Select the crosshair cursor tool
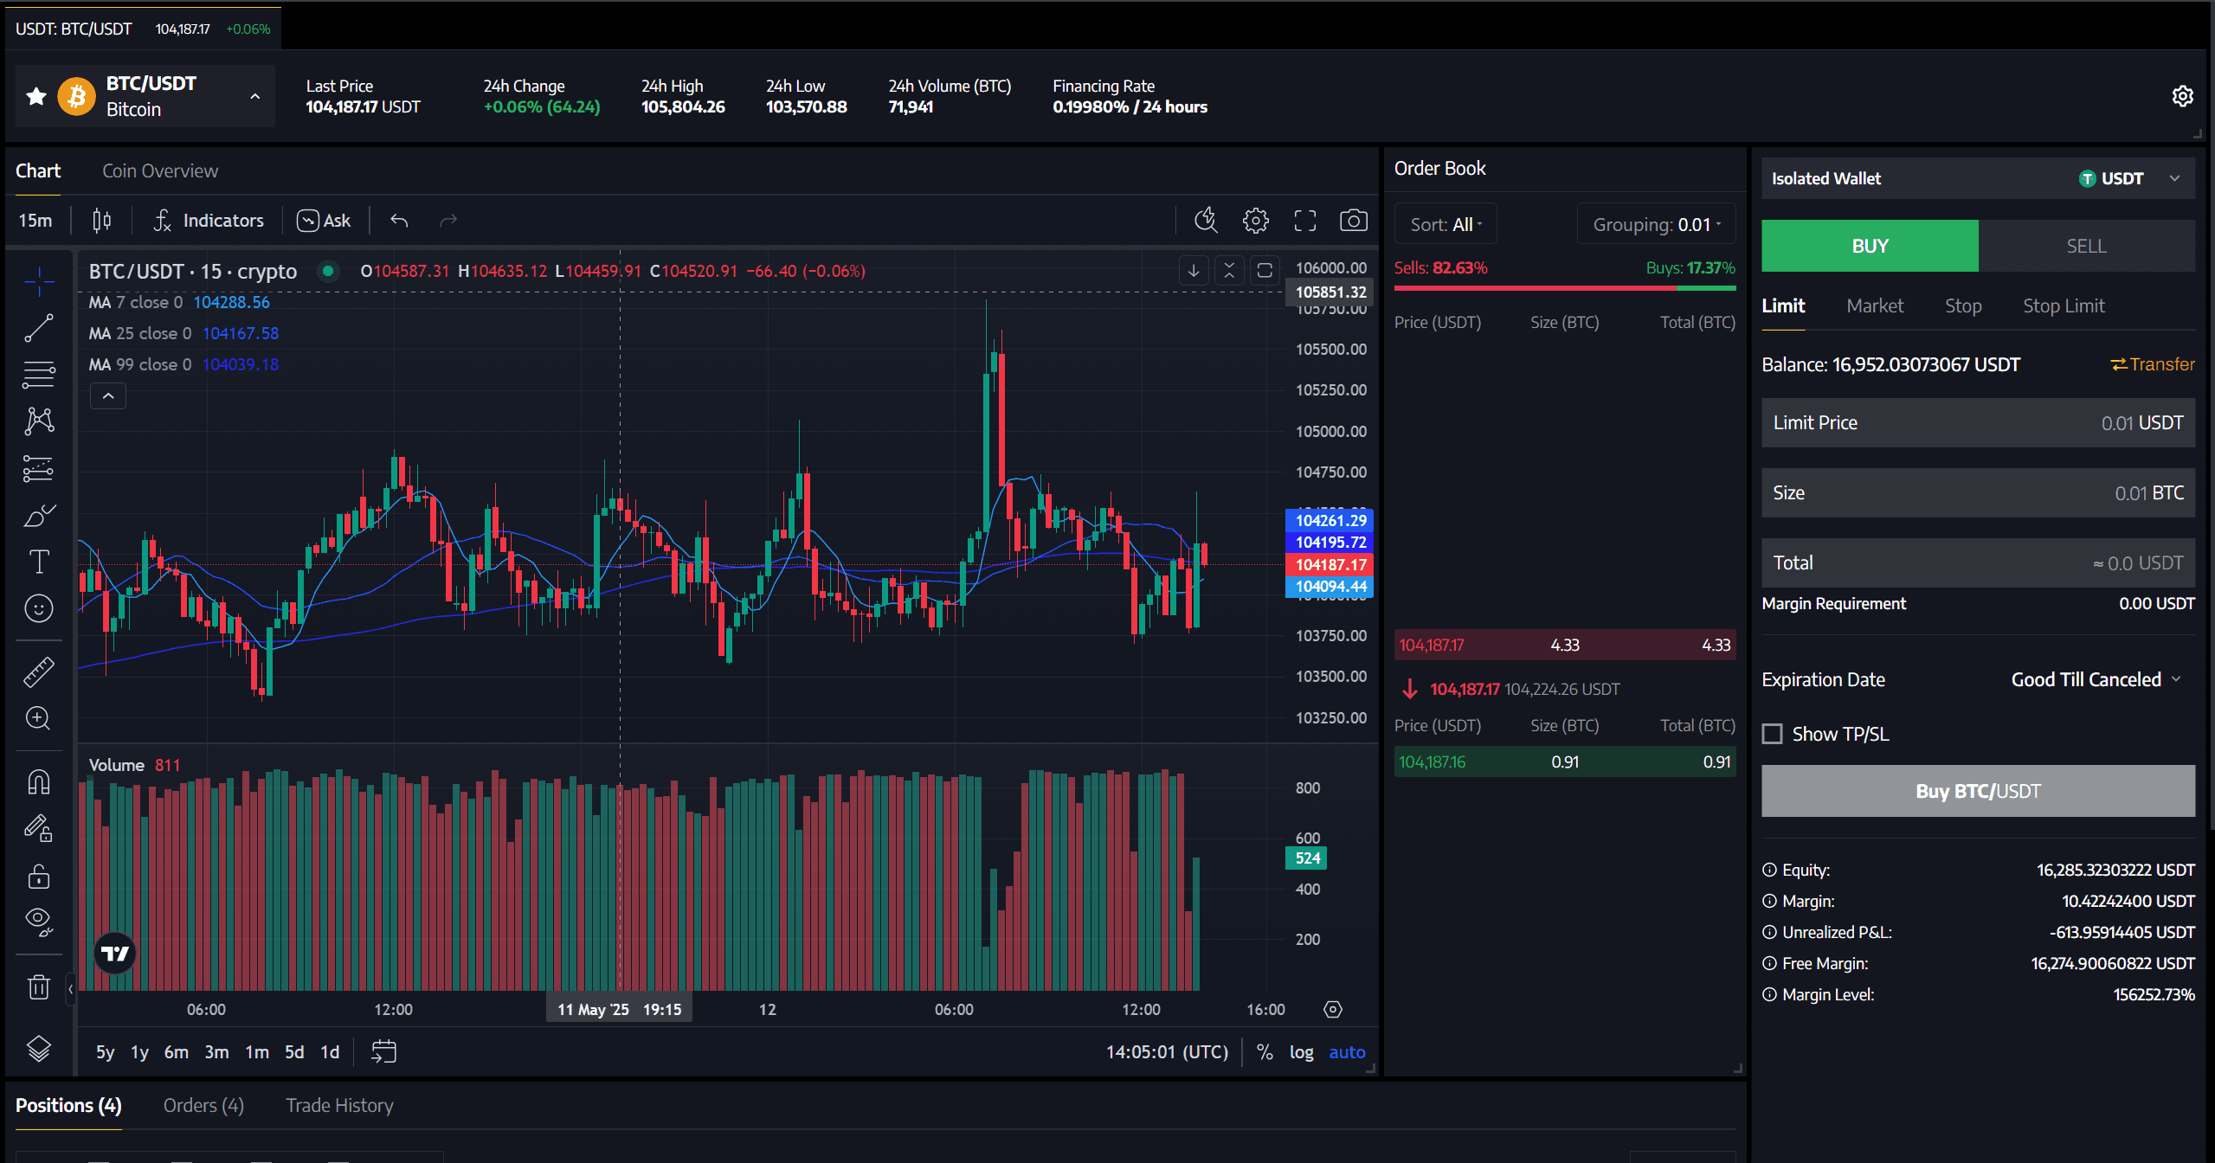 [x=39, y=281]
